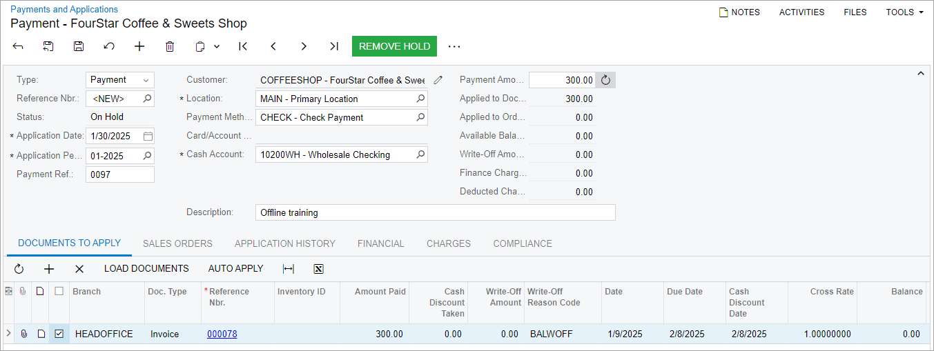
Task: Go to the first record
Action: 243,46
